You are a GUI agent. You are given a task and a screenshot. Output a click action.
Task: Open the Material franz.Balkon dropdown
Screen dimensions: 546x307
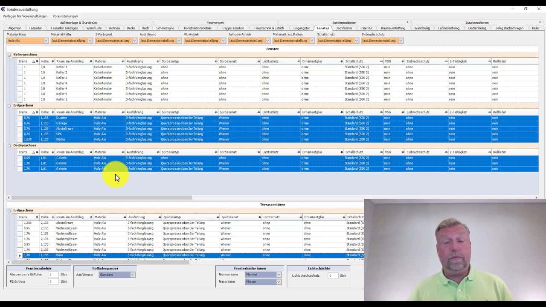click(x=312, y=41)
